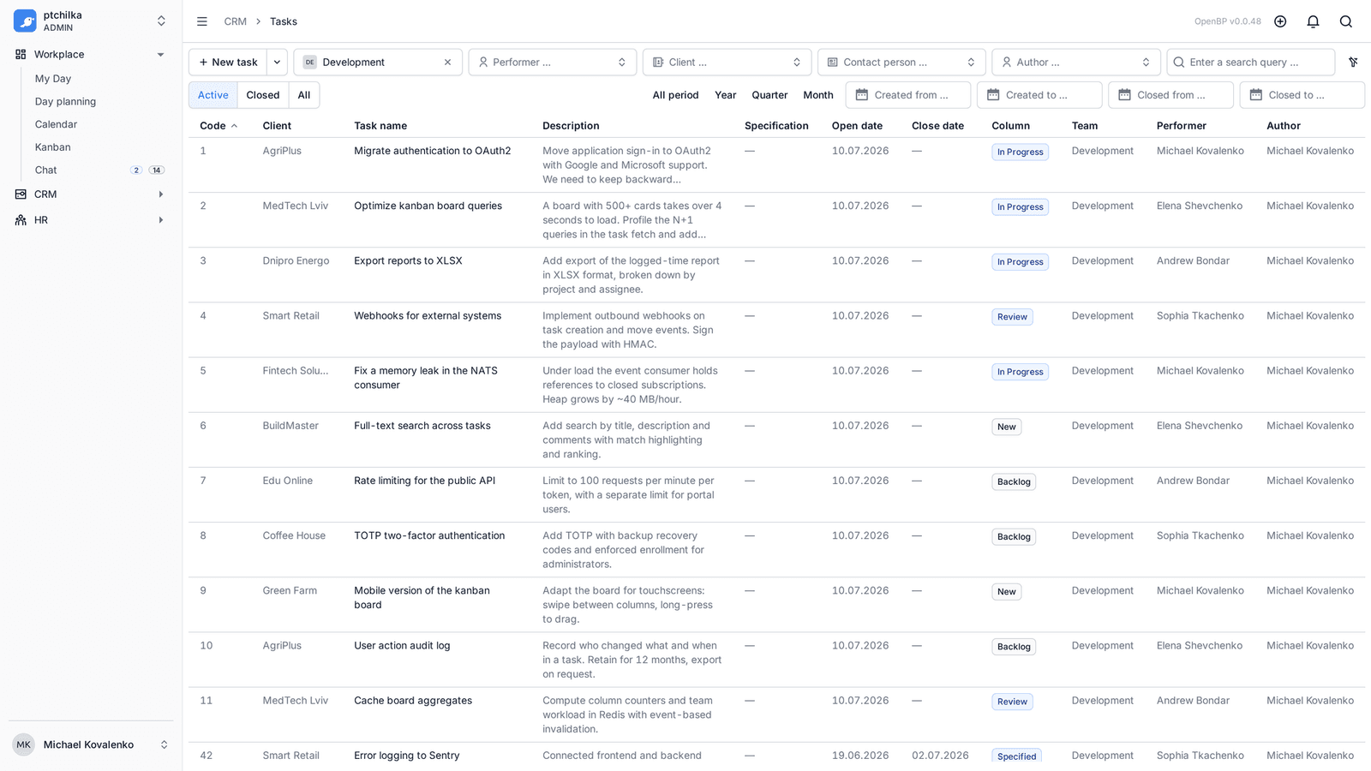Open the Performer filter dropdown
Screen dimensions: 1371x771
click(x=552, y=62)
